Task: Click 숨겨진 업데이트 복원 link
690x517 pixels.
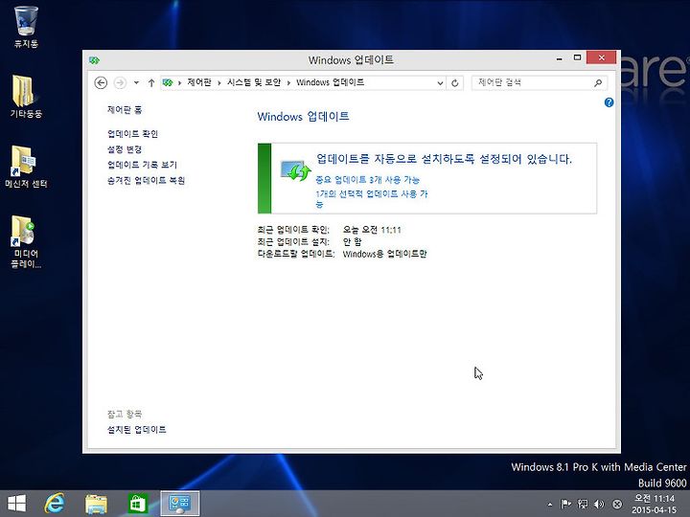Action: pyautogui.click(x=146, y=180)
